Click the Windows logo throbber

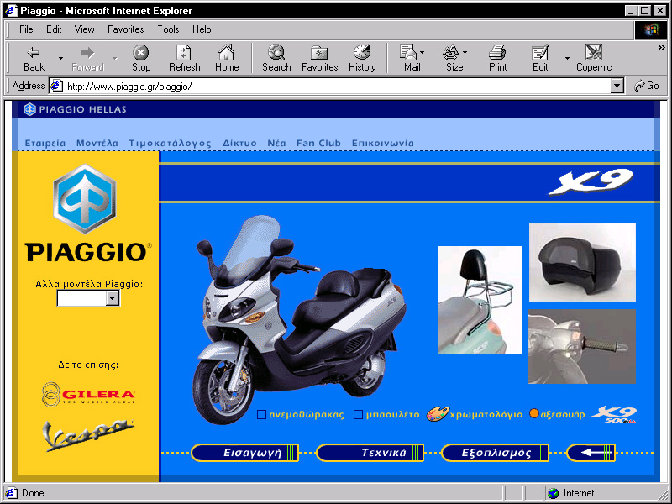[650, 29]
